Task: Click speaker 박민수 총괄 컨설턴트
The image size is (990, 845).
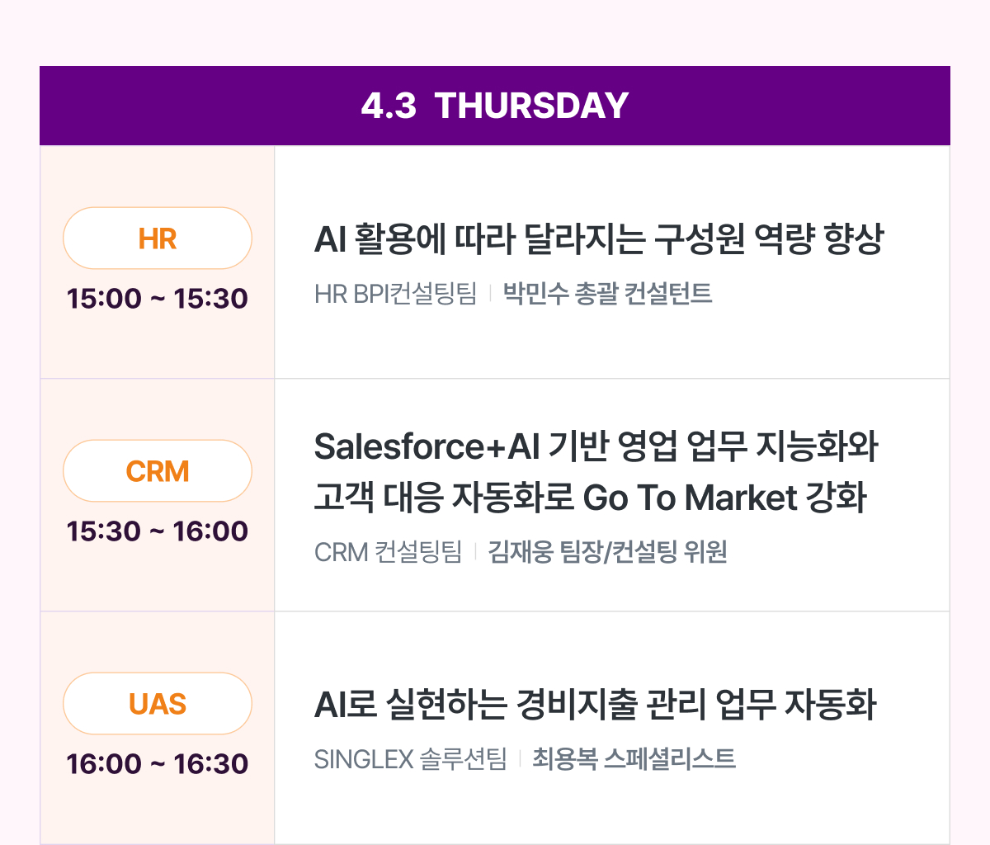Action: [608, 294]
